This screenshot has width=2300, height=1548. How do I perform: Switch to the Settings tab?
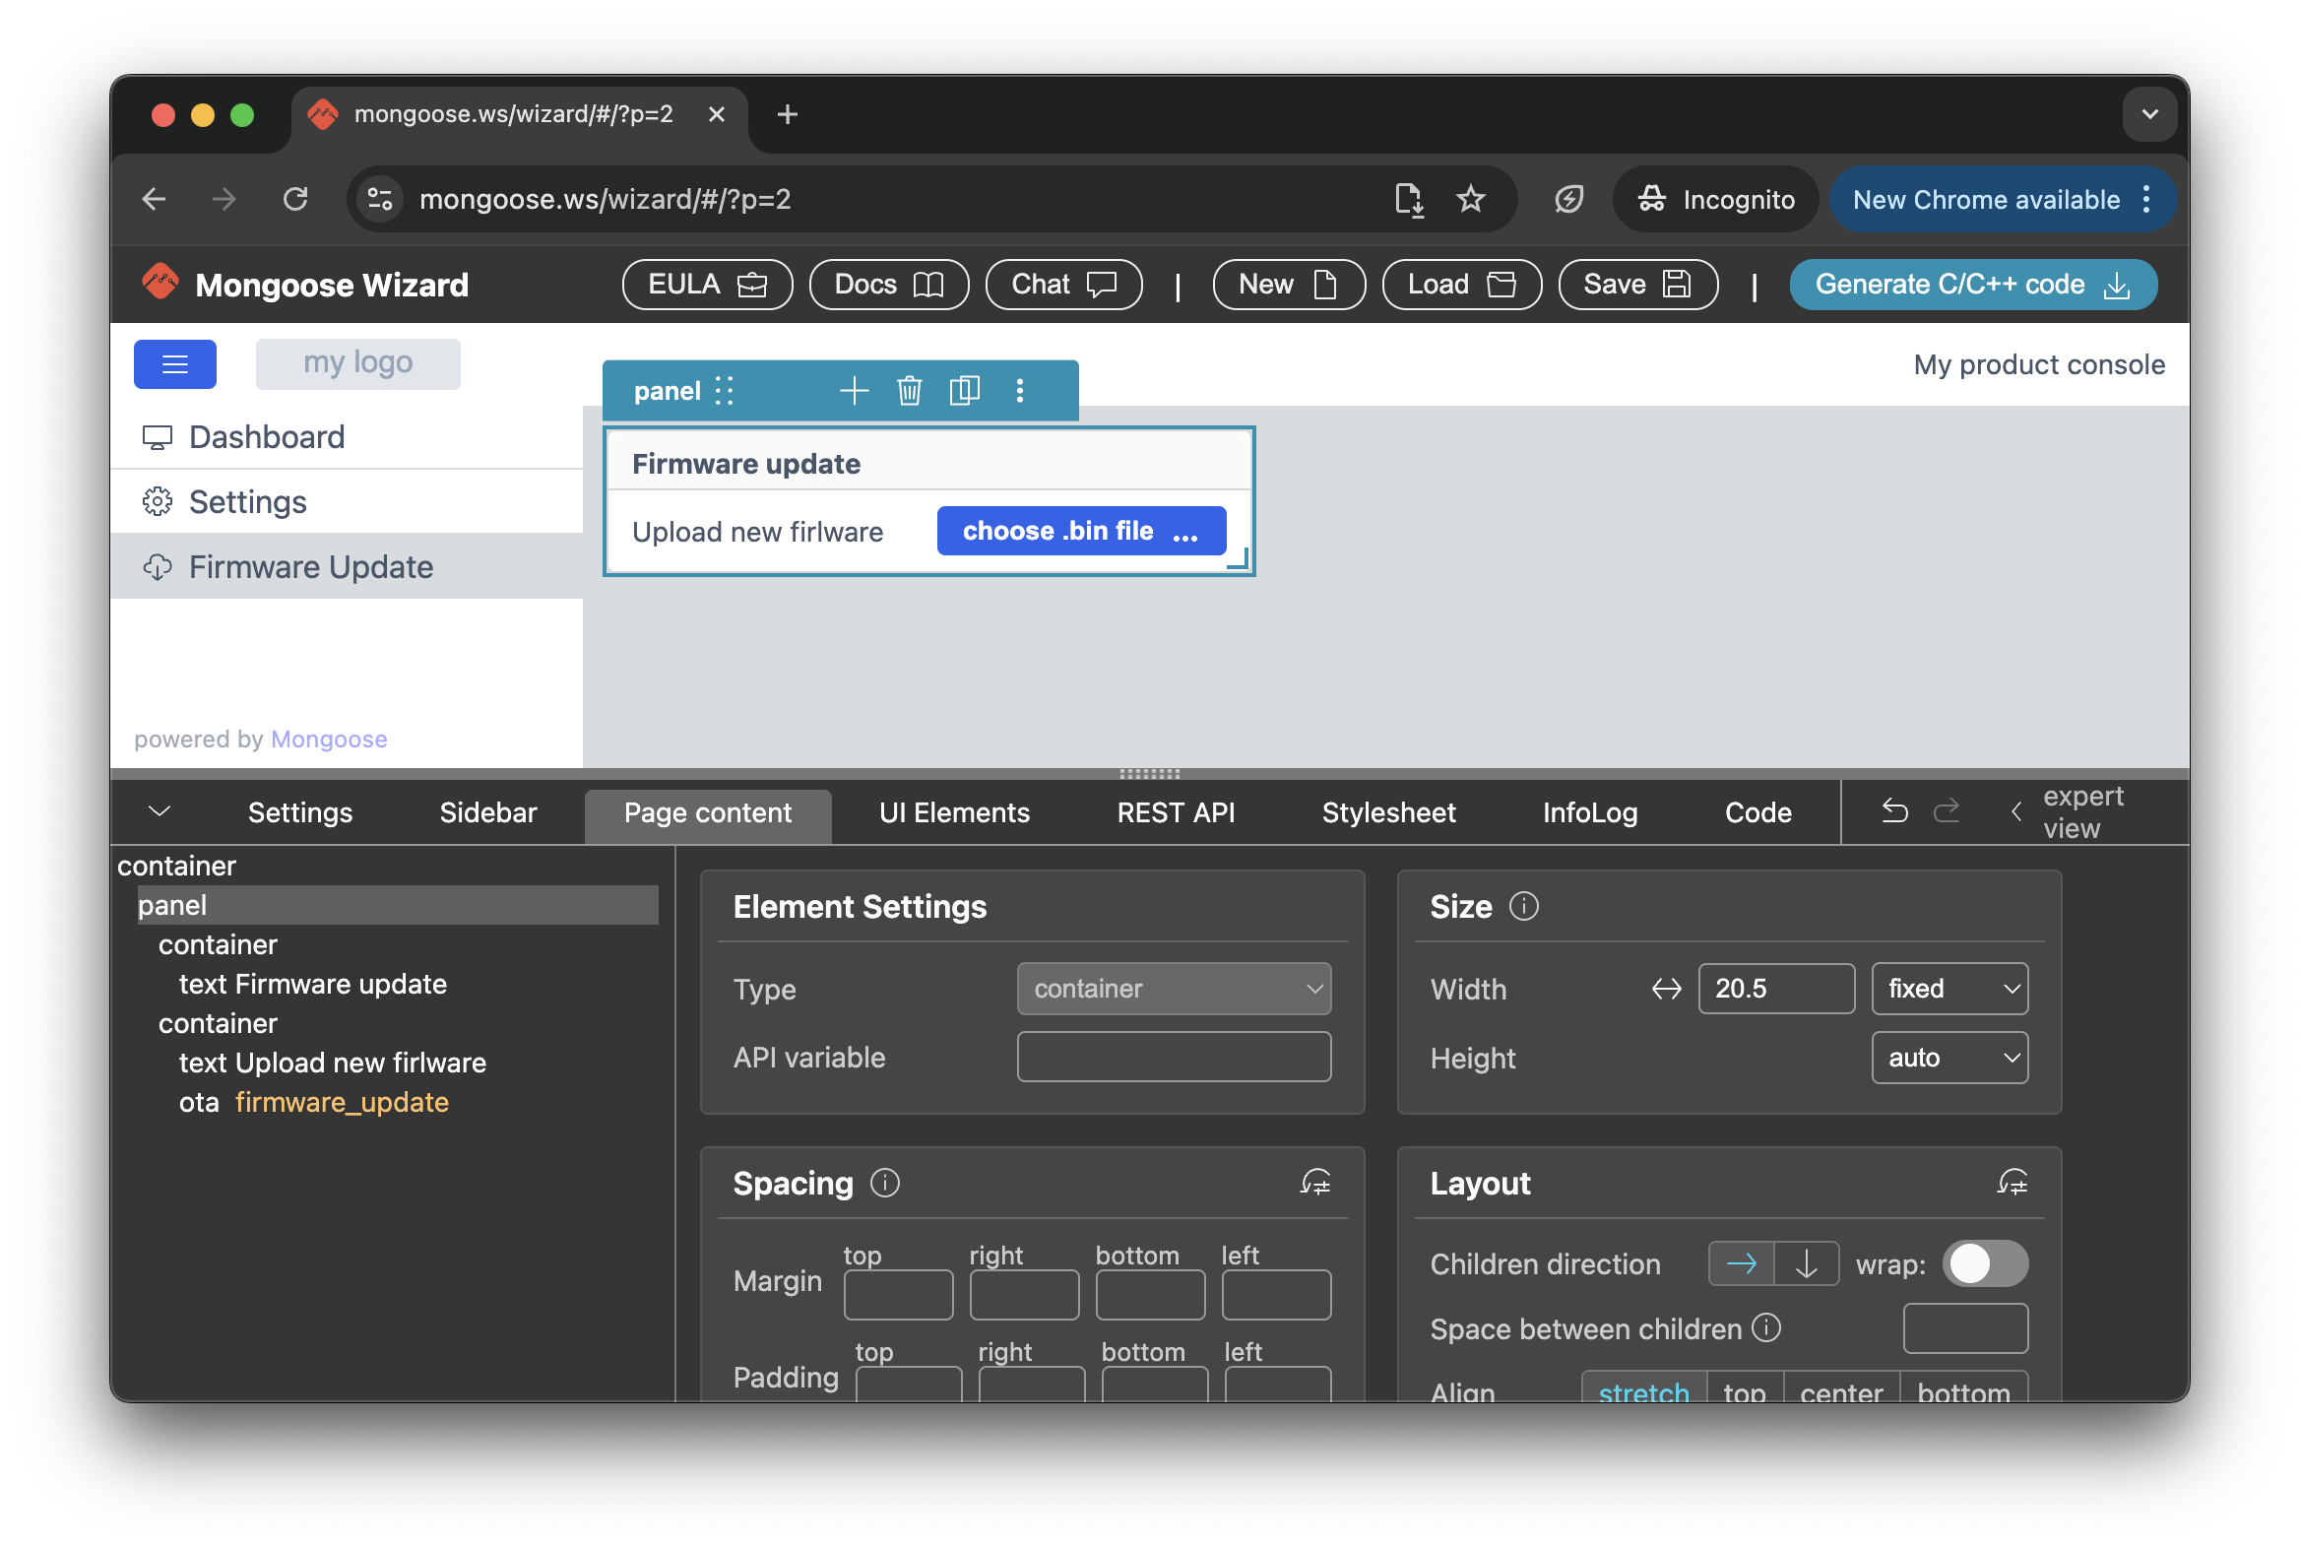[x=300, y=811]
